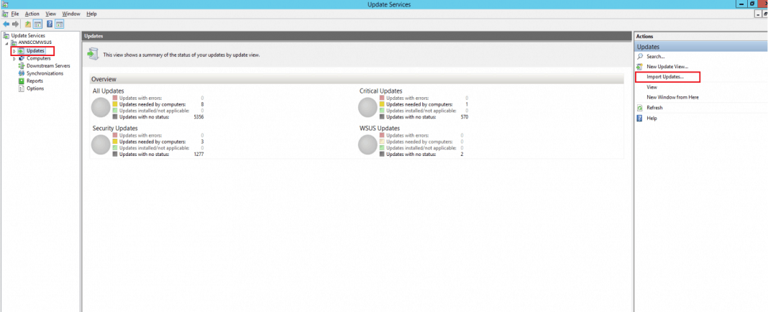Select Downstream Servers in the tree
The height and width of the screenshot is (312, 768).
[x=48, y=65]
